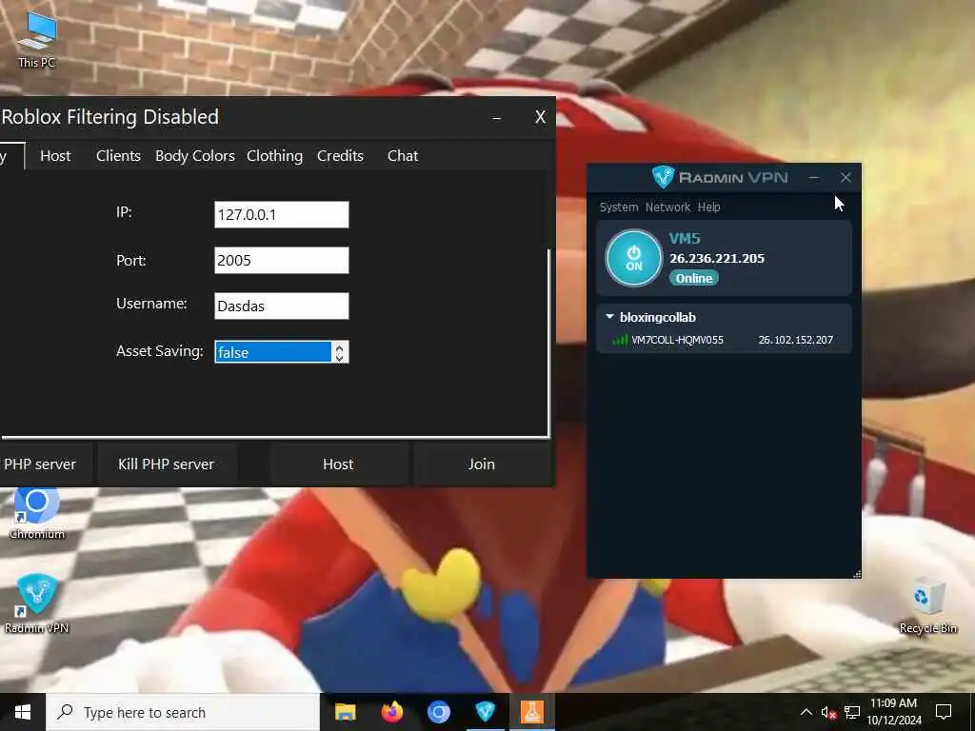Toggle the Radmin VPN ON power button

[x=633, y=258]
